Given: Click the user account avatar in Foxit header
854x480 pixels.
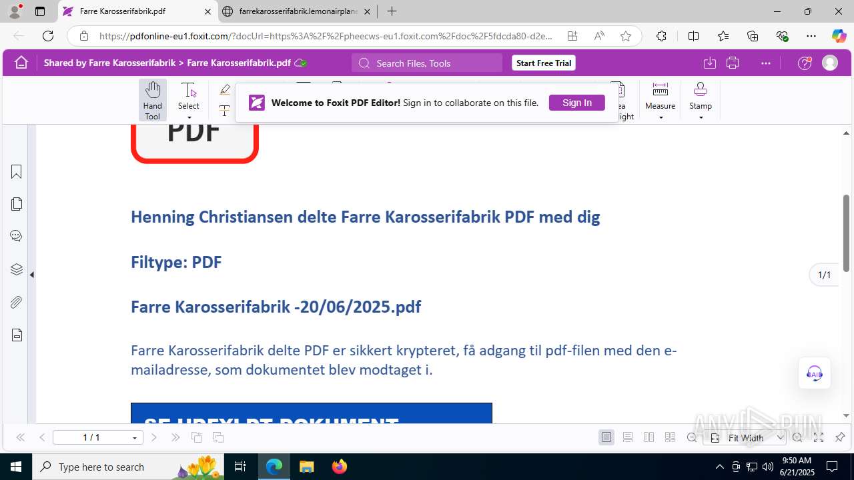Looking at the screenshot, I should [x=830, y=63].
